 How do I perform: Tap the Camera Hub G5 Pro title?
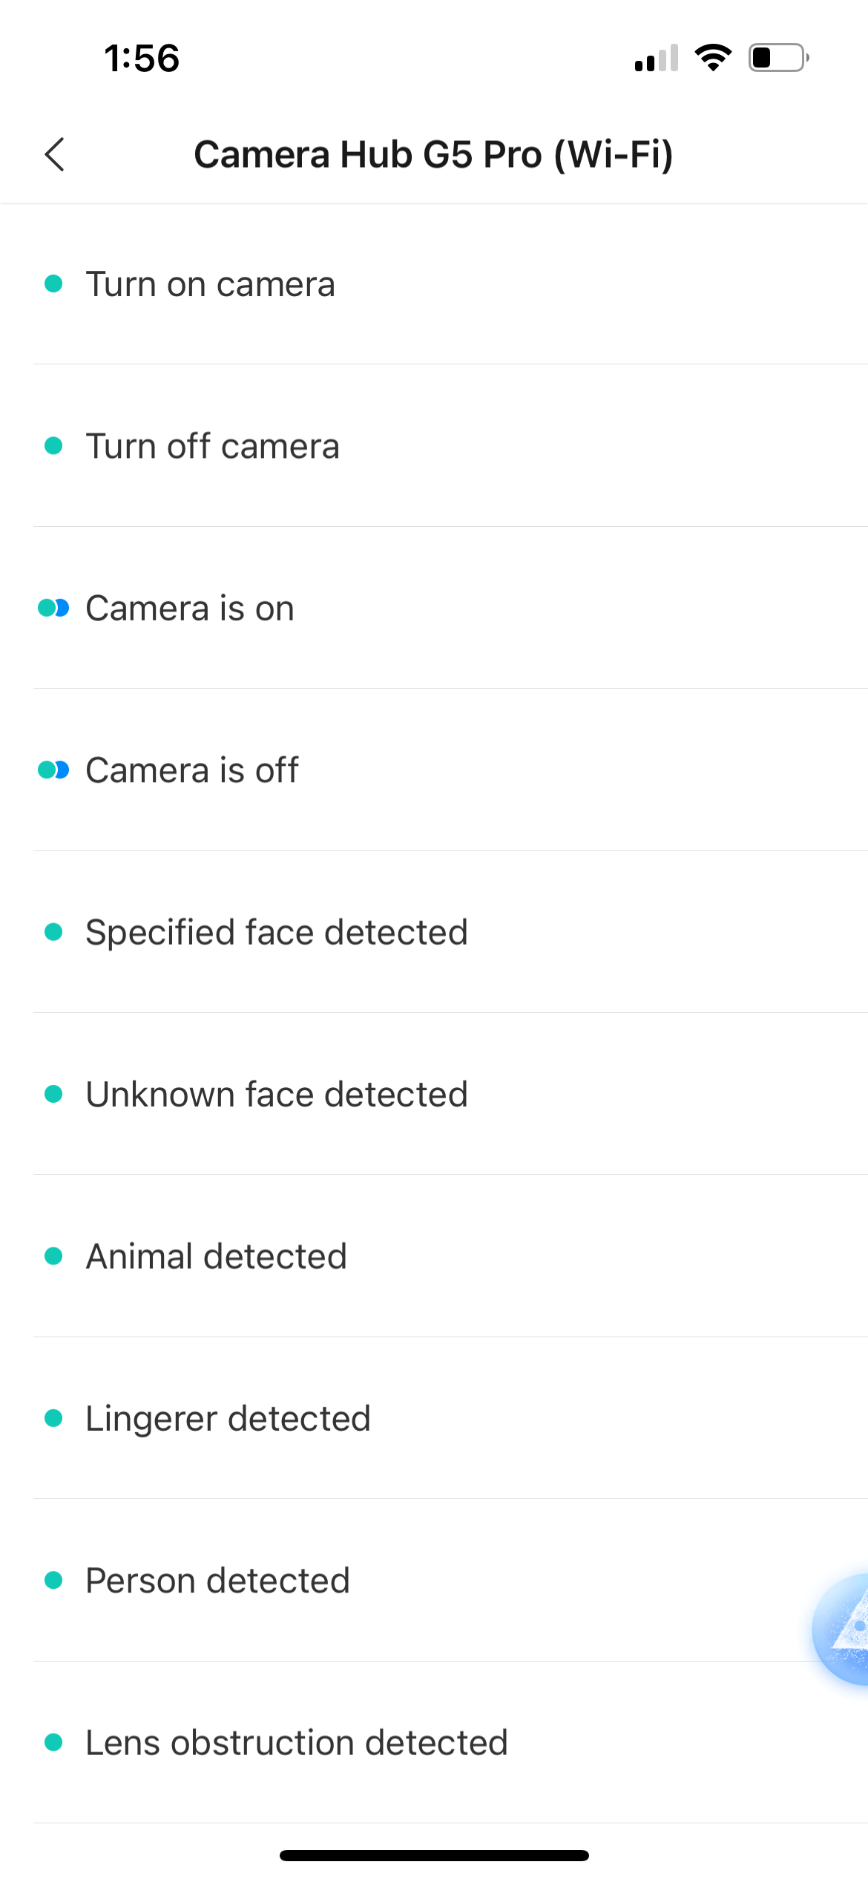click(433, 154)
